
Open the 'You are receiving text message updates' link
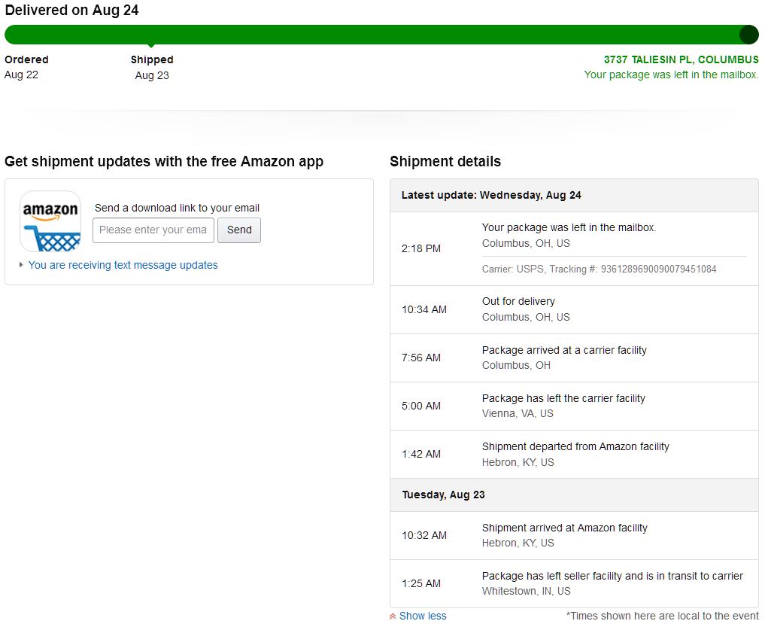pyautogui.click(x=123, y=265)
